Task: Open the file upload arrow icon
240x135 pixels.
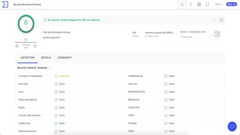Action: click(191, 4)
